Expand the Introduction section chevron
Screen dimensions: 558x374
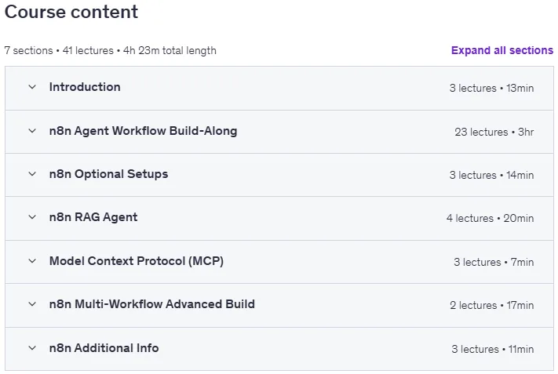click(x=32, y=87)
